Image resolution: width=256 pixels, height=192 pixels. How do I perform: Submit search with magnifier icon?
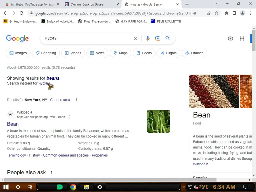(x=168, y=38)
